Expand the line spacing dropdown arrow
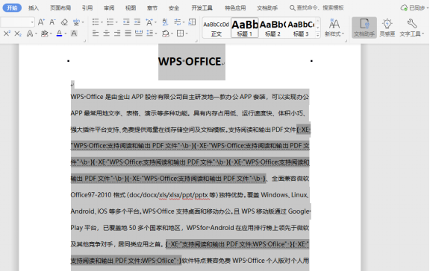This screenshot has width=430, height=271. (156, 34)
